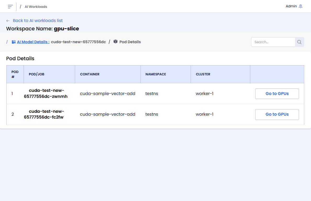Click the Pod Details cube icon
This screenshot has height=201, width=311.
115,42
